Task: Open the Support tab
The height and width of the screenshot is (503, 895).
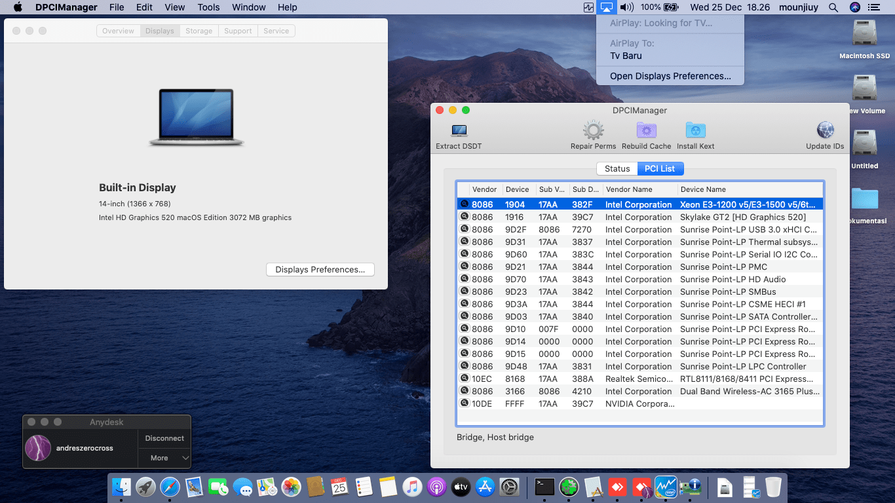Action: tap(238, 31)
